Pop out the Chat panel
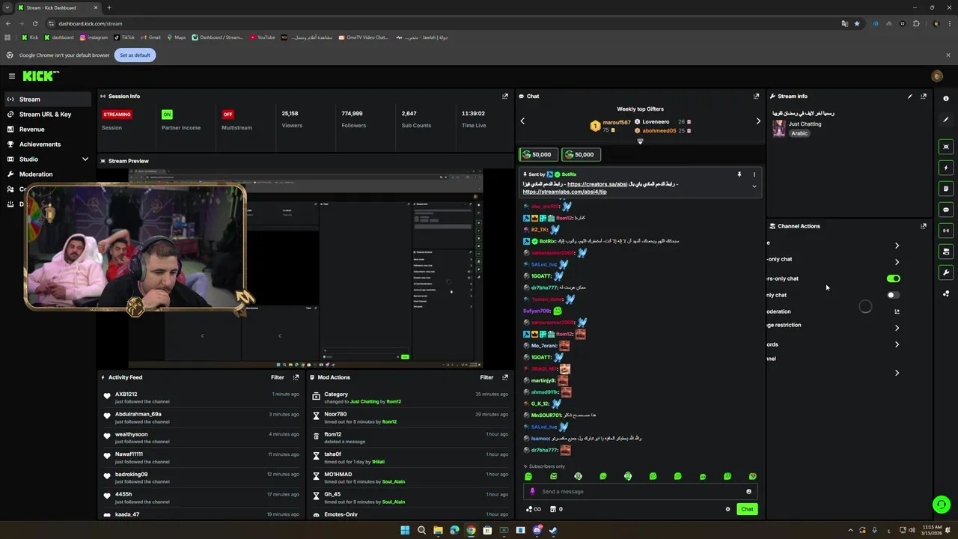Screen dimensions: 958x539 [x=756, y=96]
